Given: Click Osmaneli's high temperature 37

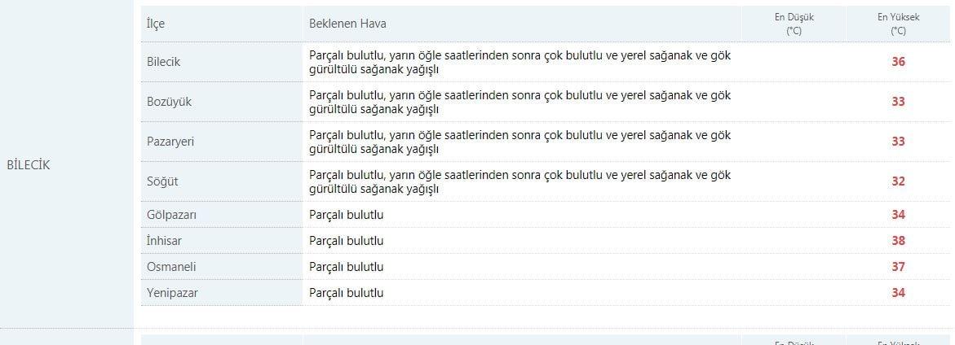Looking at the screenshot, I should pos(898,267).
